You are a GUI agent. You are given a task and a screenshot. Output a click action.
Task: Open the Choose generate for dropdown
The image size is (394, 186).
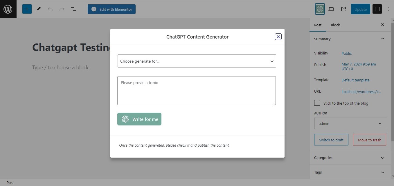click(x=197, y=61)
